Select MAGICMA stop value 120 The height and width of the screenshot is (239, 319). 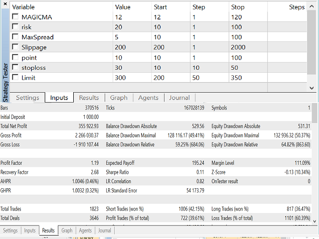pyautogui.click(x=248, y=17)
